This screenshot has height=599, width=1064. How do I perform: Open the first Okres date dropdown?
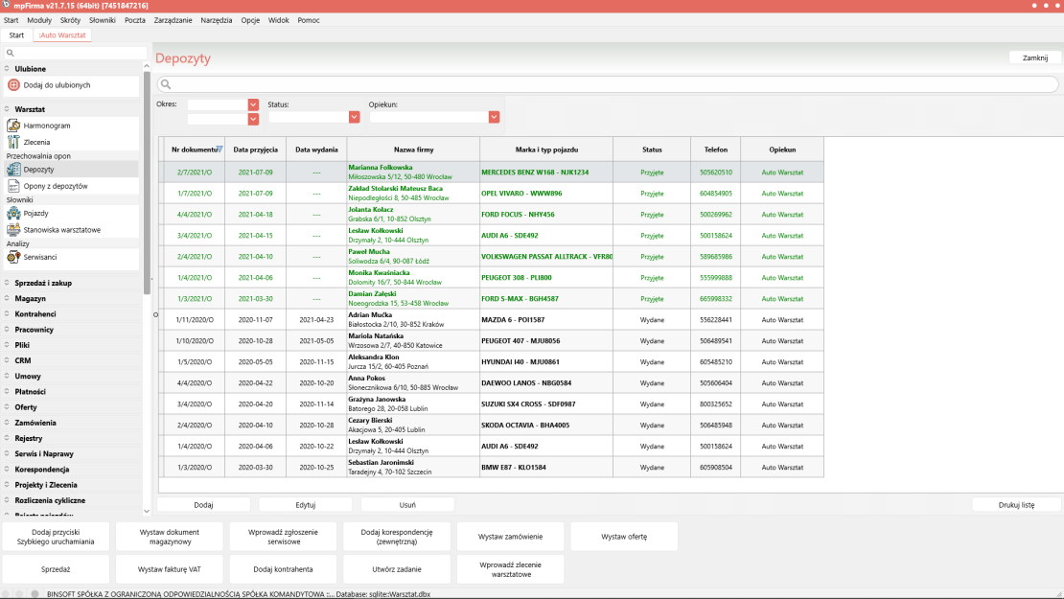(254, 104)
